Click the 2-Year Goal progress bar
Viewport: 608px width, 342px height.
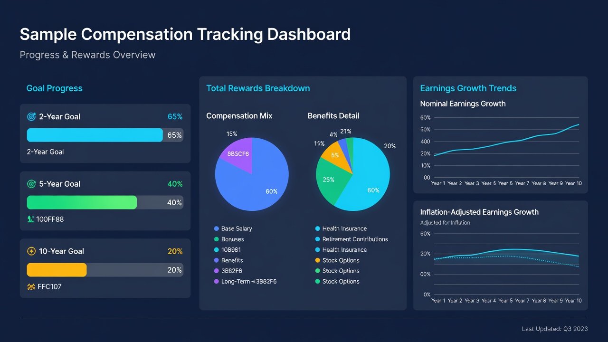point(105,135)
